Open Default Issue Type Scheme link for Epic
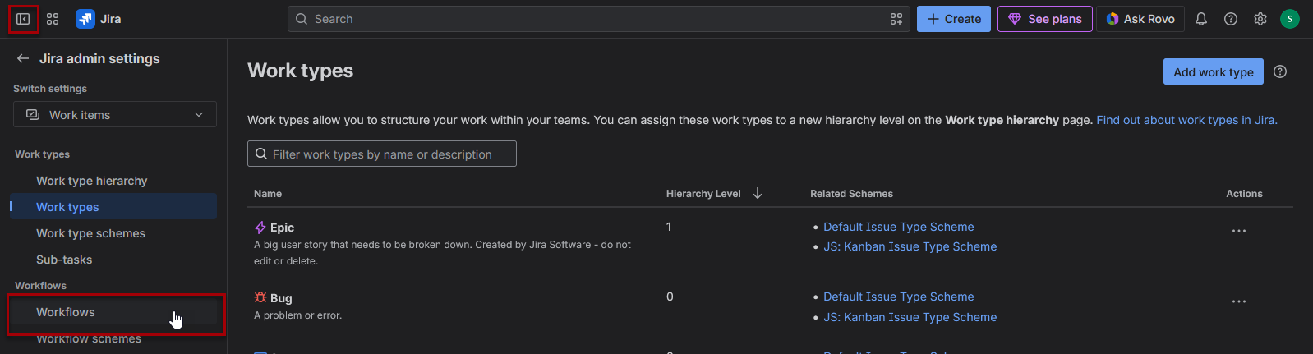This screenshot has width=1313, height=354. pyautogui.click(x=898, y=227)
